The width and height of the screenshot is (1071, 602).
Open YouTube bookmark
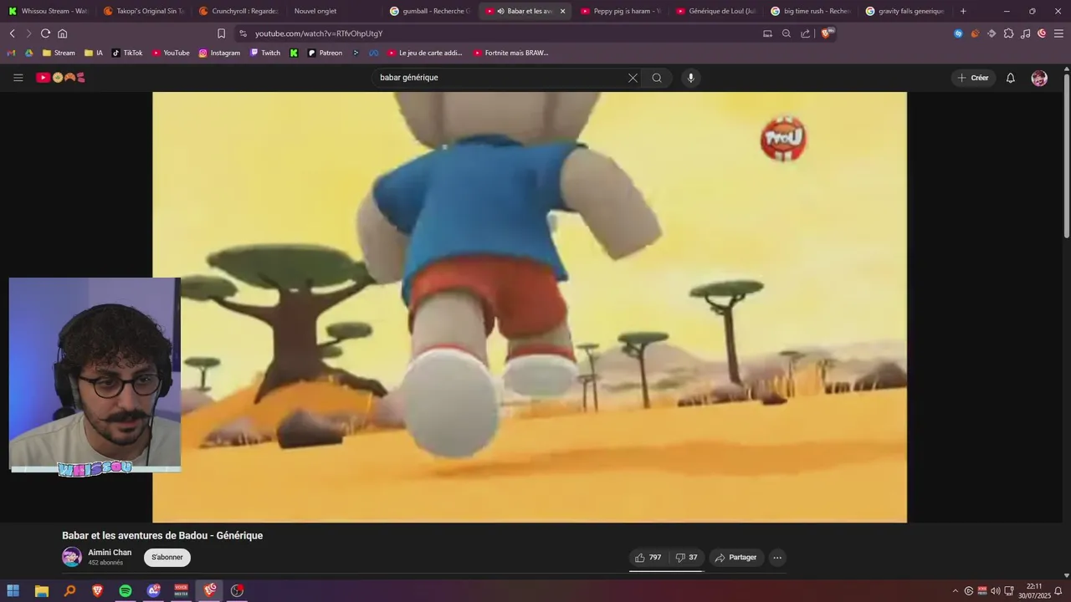click(171, 53)
